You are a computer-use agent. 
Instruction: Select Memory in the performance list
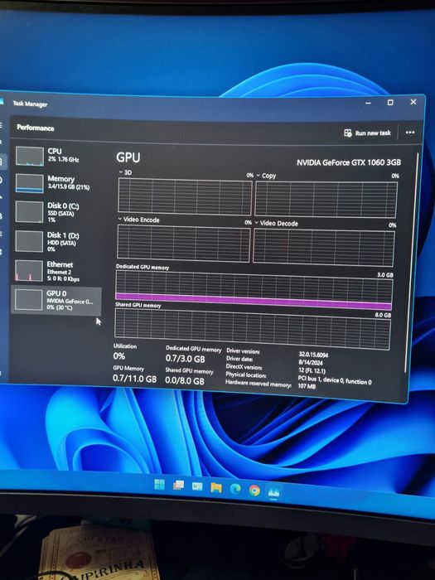tap(56, 183)
